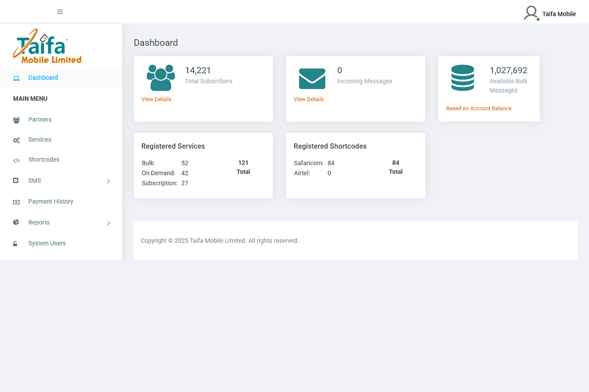The height and width of the screenshot is (392, 589).
Task: Select the SMS envelope icon
Action: pos(17,180)
